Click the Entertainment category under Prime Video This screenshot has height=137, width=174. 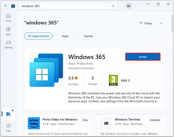pyautogui.click(x=66, y=124)
